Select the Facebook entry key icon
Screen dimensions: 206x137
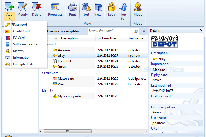coord(55,61)
